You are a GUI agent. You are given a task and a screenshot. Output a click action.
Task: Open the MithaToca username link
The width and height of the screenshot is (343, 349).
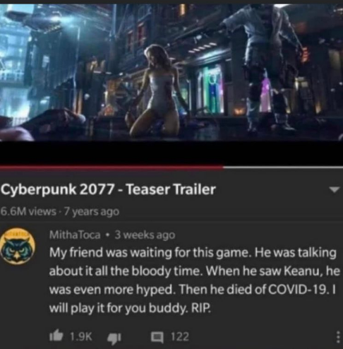[75, 235]
